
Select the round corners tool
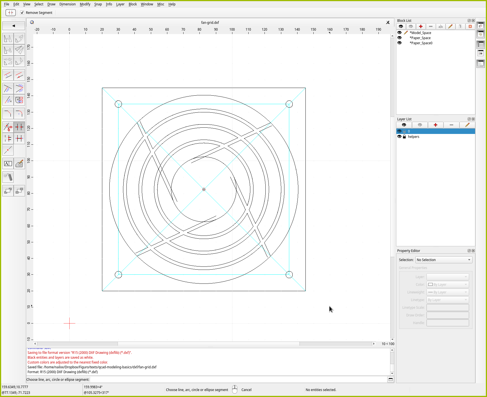(19, 114)
